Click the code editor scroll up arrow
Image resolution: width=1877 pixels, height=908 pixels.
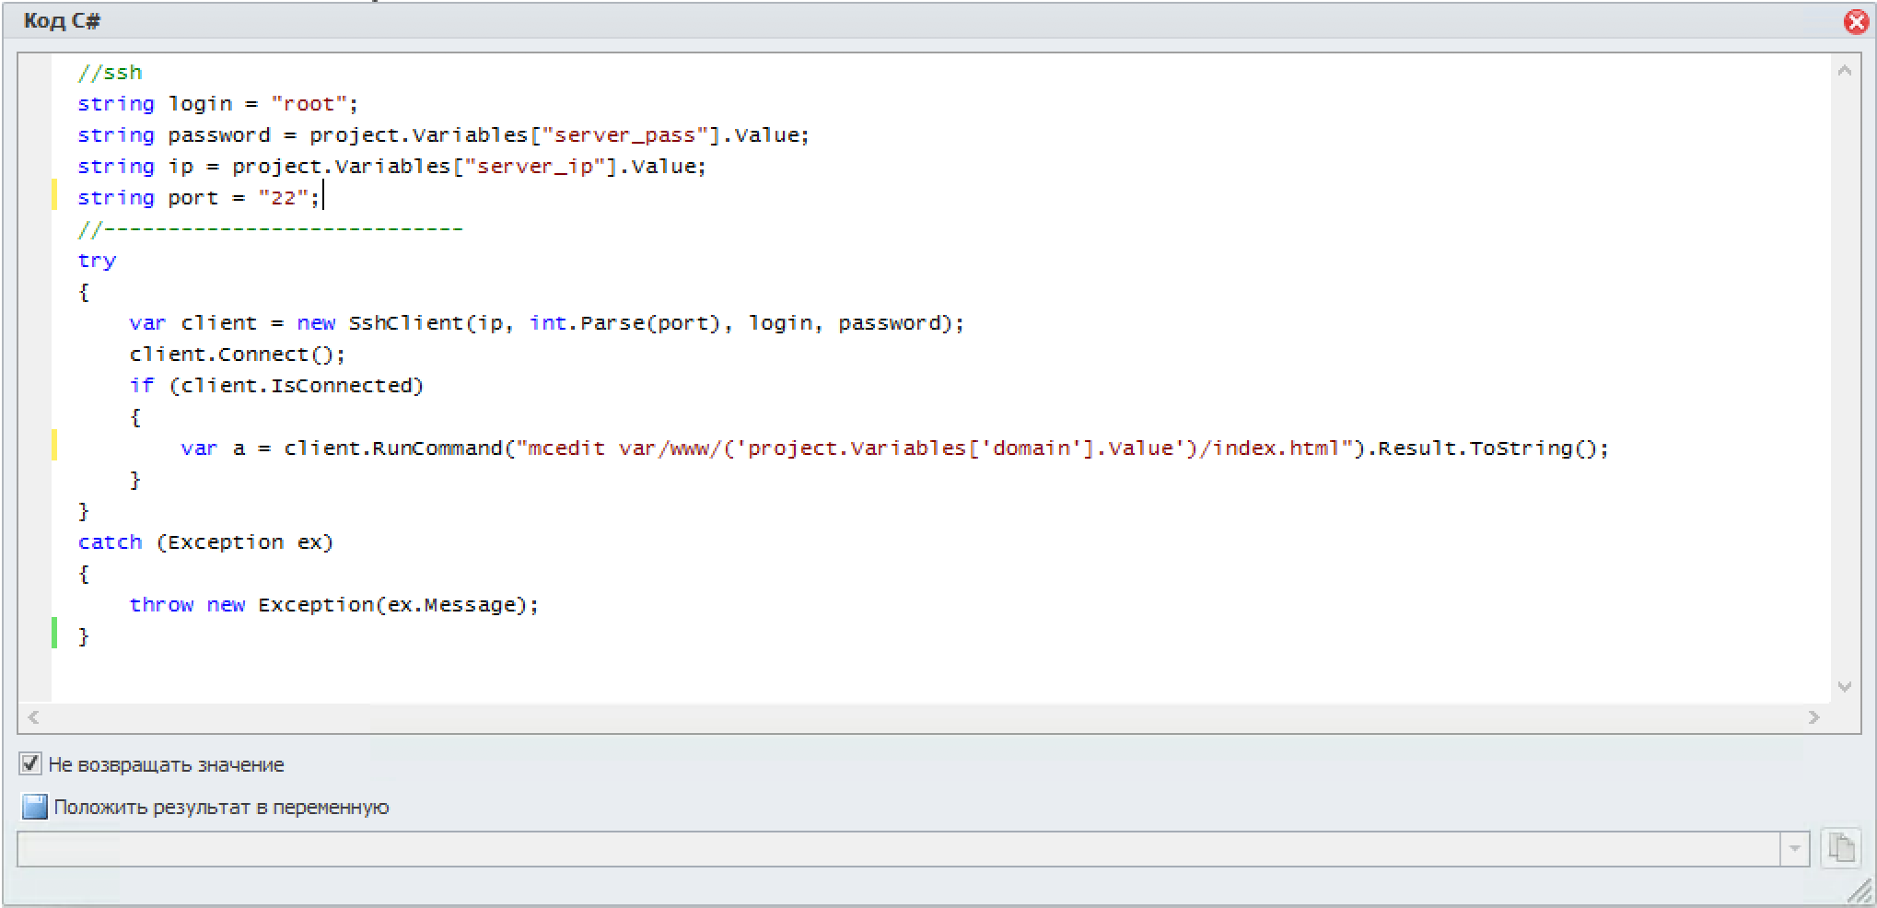click(1844, 70)
